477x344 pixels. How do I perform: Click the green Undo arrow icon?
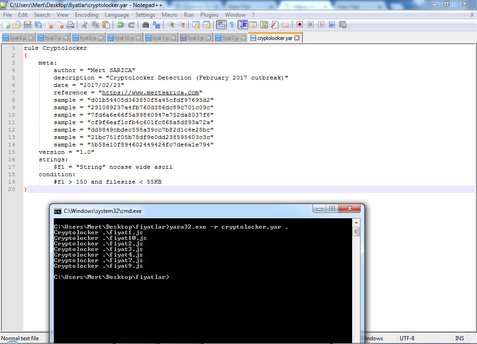pos(121,25)
